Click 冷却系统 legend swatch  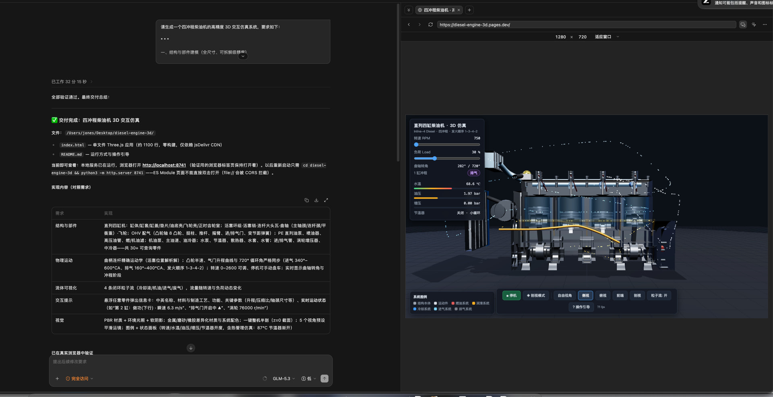click(415, 309)
